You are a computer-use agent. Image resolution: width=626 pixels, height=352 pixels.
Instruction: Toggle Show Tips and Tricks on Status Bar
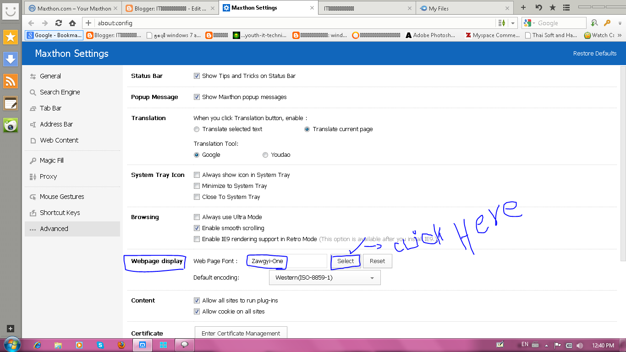[x=197, y=76]
